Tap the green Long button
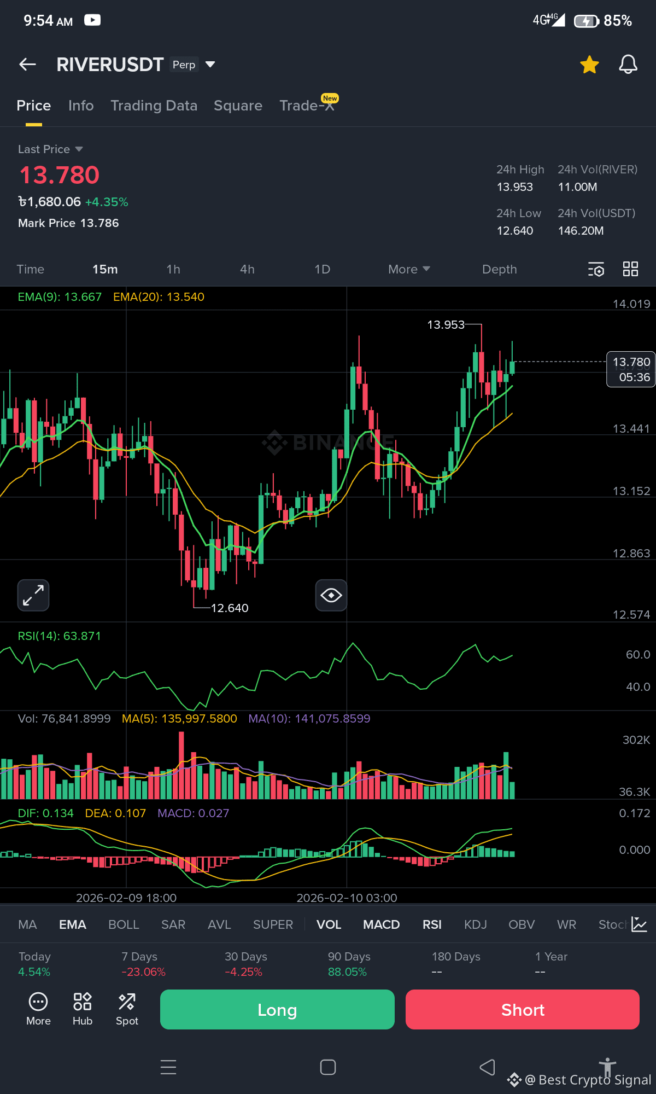 (277, 1010)
